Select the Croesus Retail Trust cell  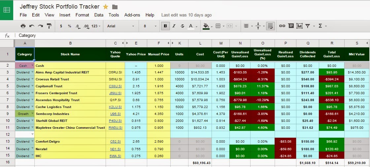(70, 79)
